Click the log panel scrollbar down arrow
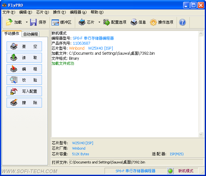Viewport: 206px width, 176px height. click(x=201, y=135)
